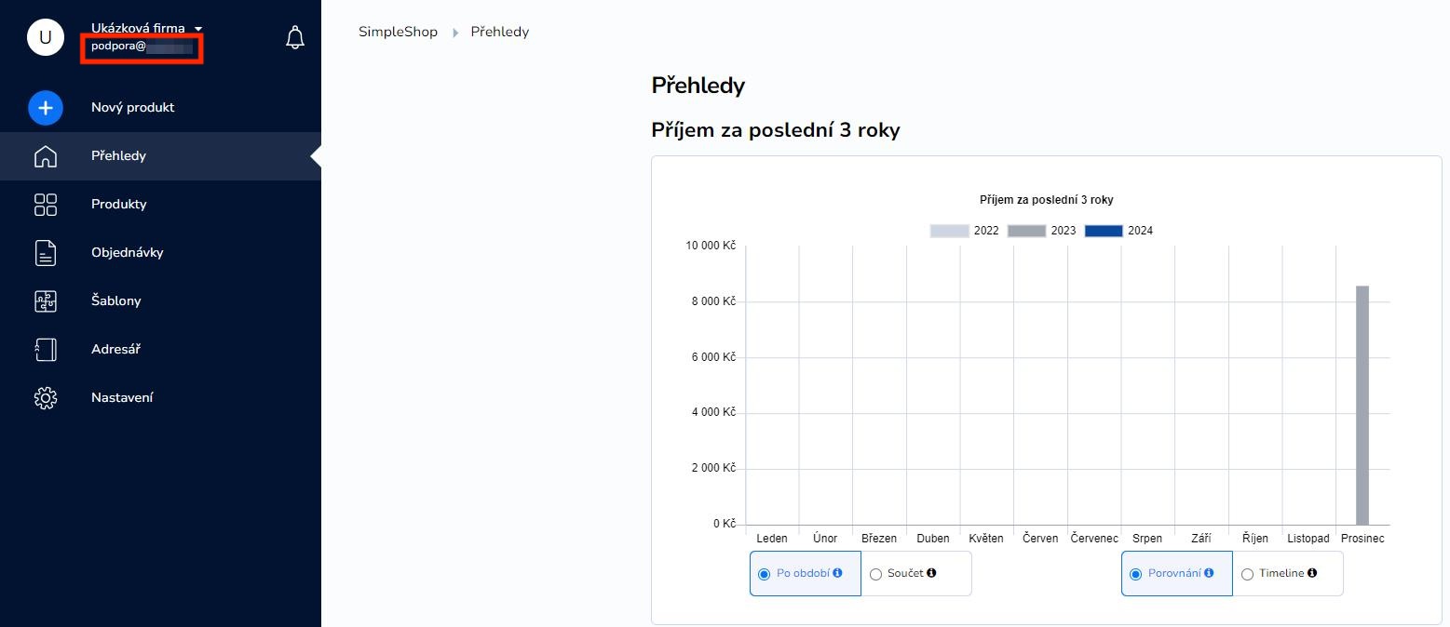
Task: Click the Šablony puzzle icon
Action: pos(45,301)
